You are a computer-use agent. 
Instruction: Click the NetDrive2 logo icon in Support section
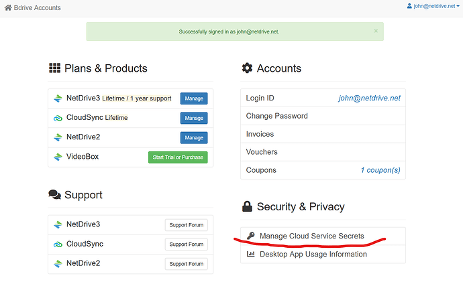58,263
